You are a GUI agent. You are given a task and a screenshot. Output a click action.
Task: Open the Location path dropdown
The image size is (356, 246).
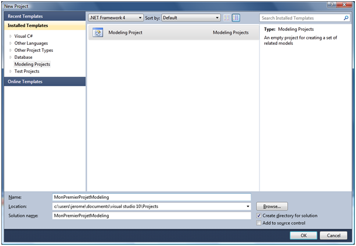pos(248,206)
